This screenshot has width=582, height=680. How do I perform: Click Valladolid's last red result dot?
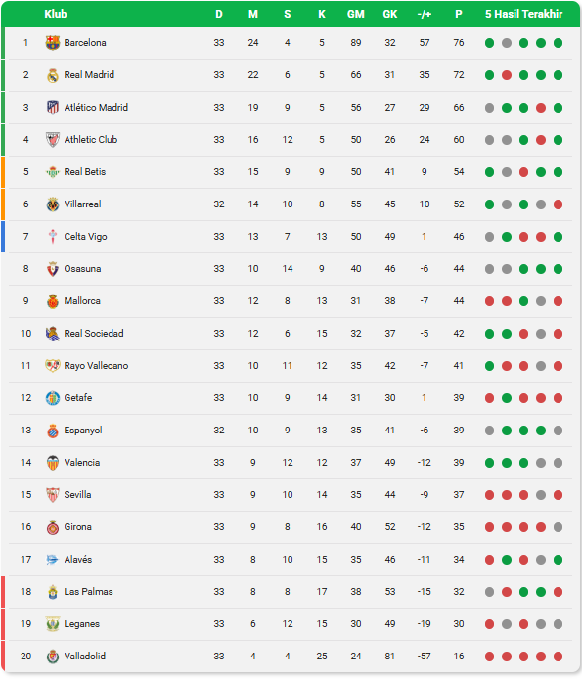(559, 657)
